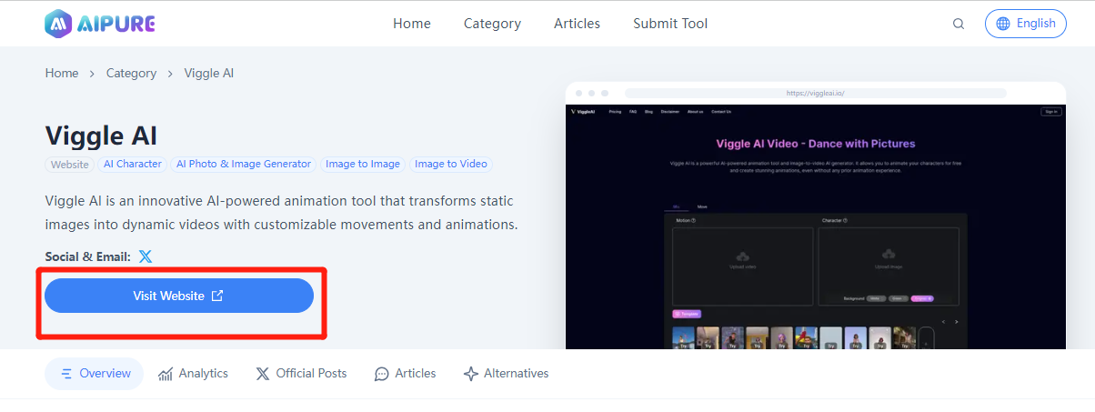This screenshot has height=412, width=1095.
Task: Switch to the Alternatives tab
Action: 506,374
